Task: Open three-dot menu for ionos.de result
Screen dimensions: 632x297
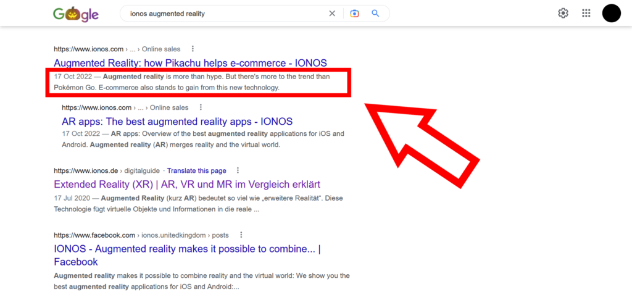Action: tap(238, 170)
